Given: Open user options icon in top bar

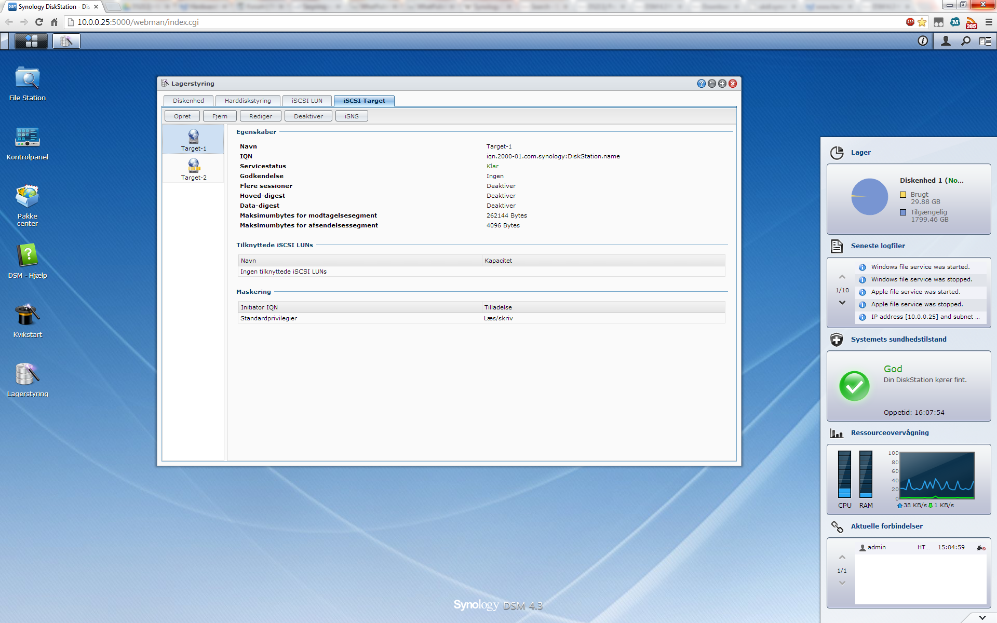Looking at the screenshot, I should click(x=946, y=41).
